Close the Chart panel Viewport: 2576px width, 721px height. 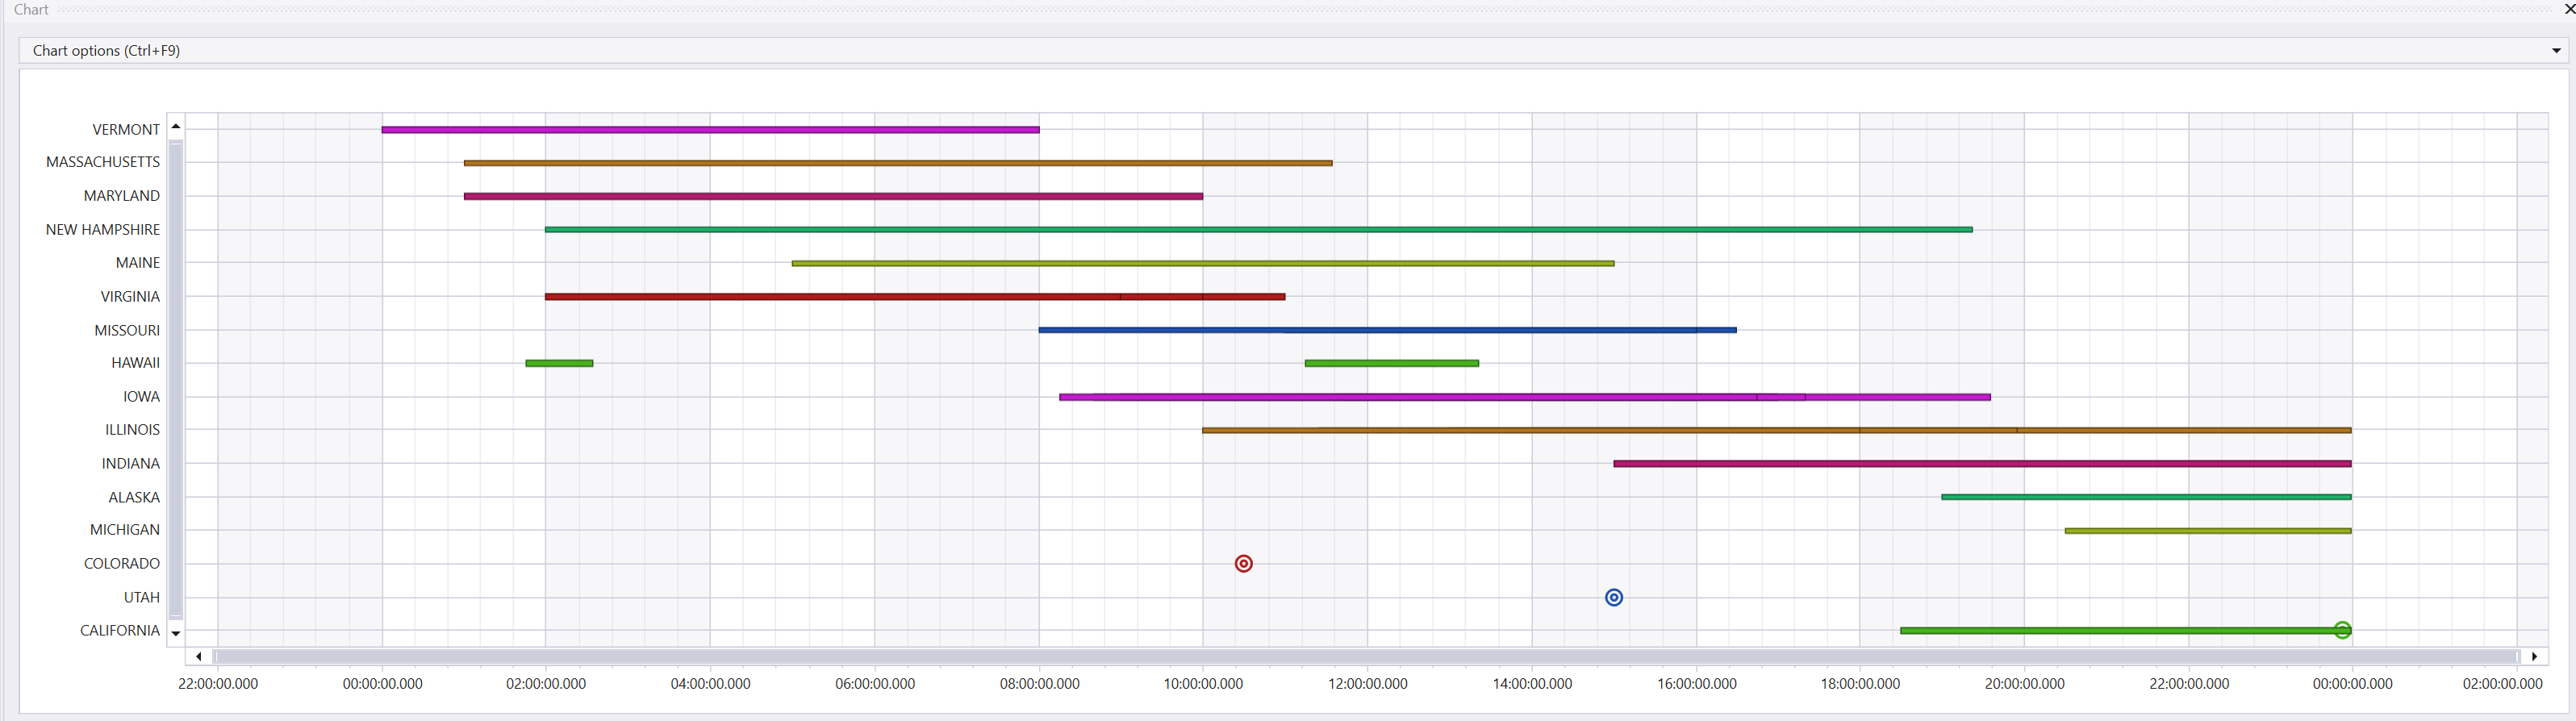click(2569, 9)
